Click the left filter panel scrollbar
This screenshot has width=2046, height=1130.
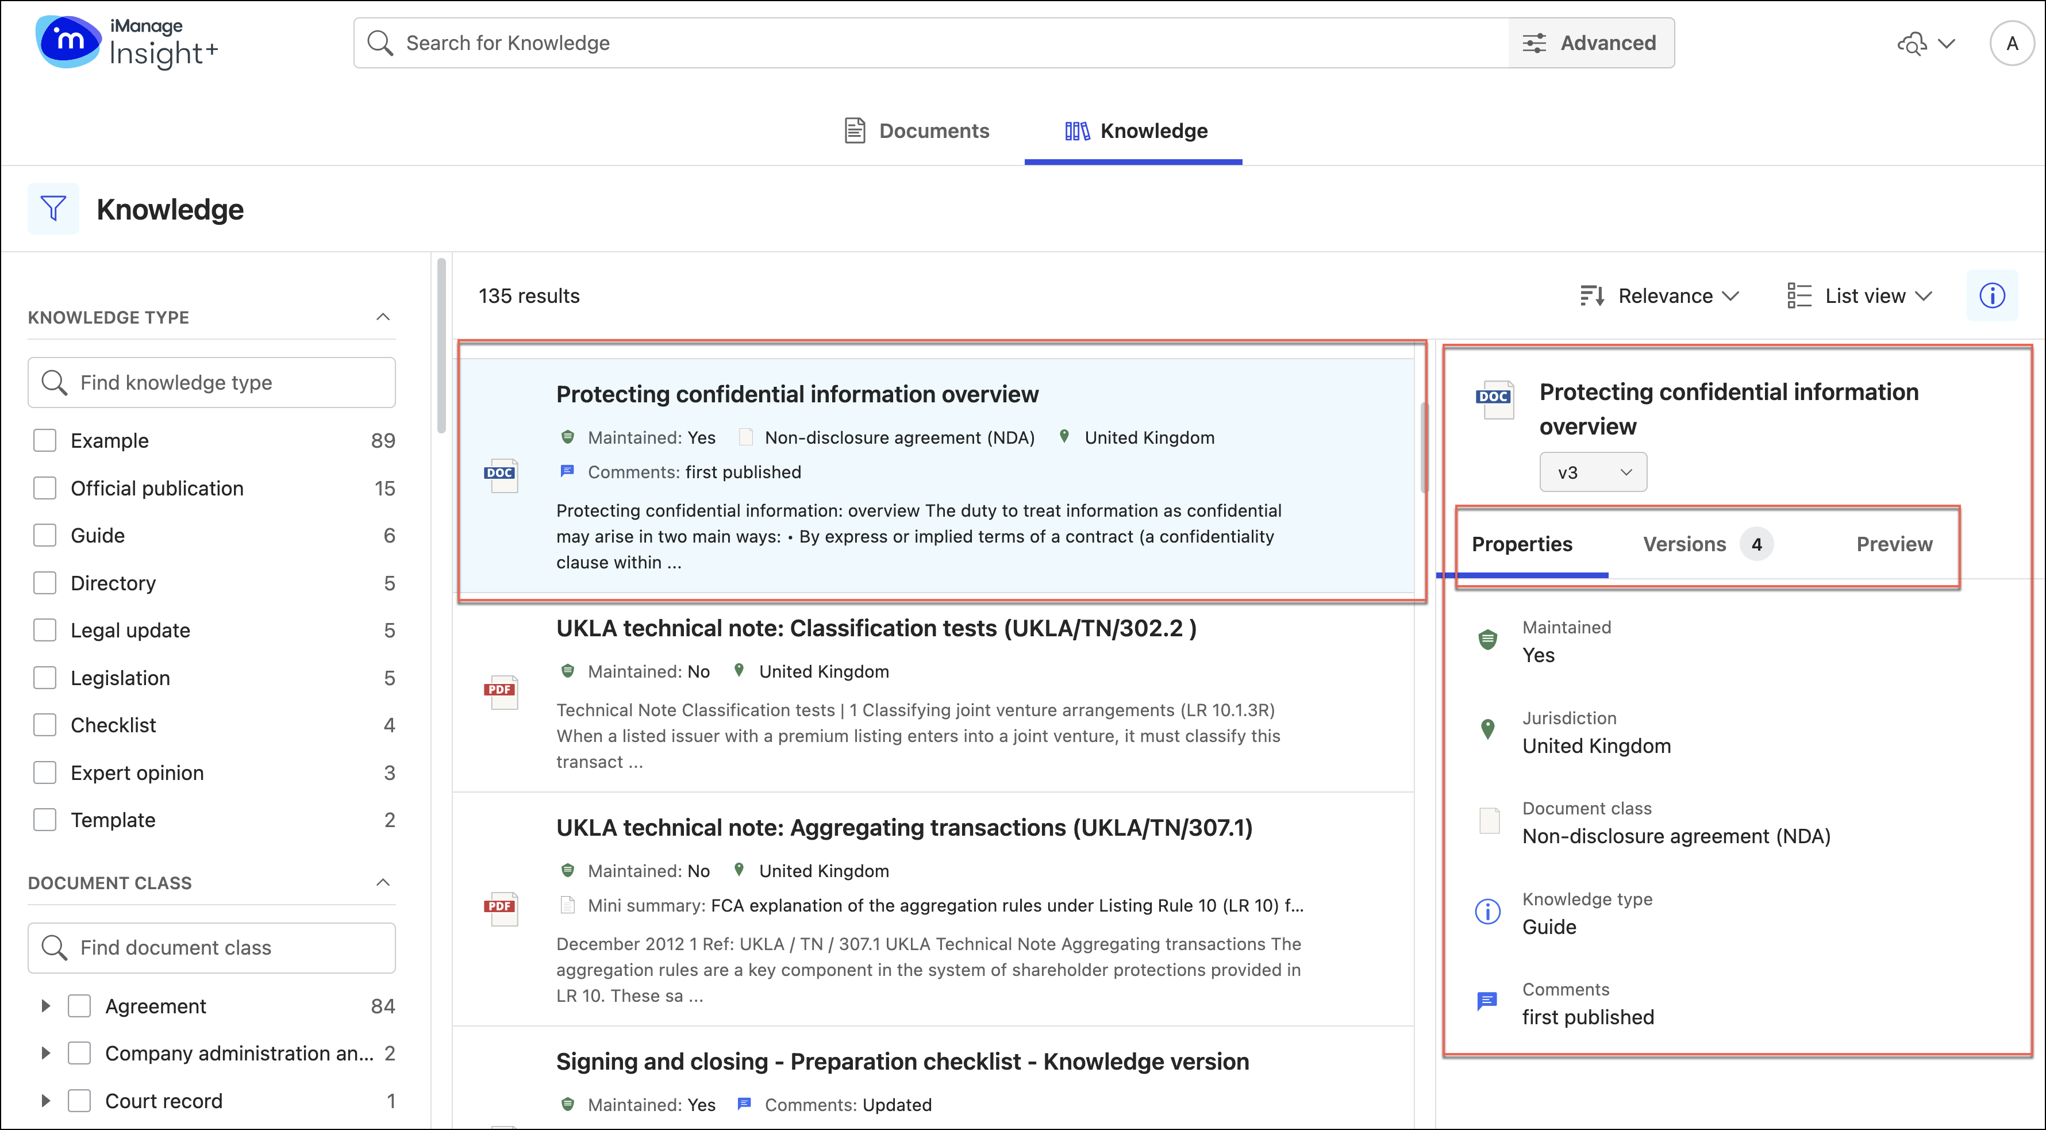[441, 346]
